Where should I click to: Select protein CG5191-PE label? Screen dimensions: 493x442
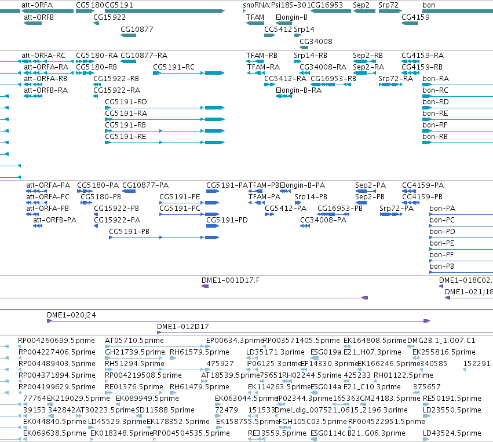tap(180, 197)
